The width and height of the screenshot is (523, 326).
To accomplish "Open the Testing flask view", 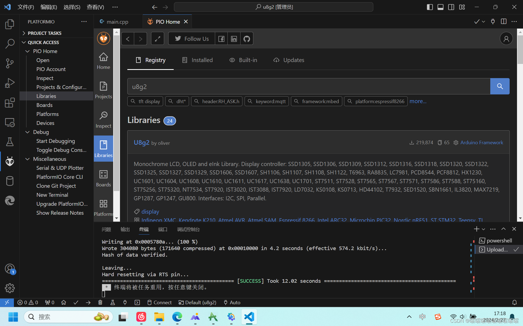I will (x=10, y=142).
